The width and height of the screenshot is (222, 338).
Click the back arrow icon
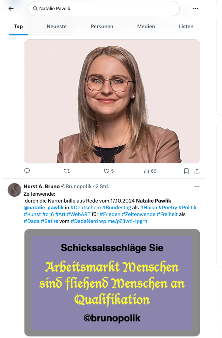coord(11,9)
